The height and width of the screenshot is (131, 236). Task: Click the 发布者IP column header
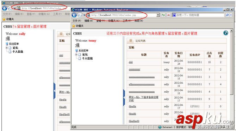(x=195, y=55)
